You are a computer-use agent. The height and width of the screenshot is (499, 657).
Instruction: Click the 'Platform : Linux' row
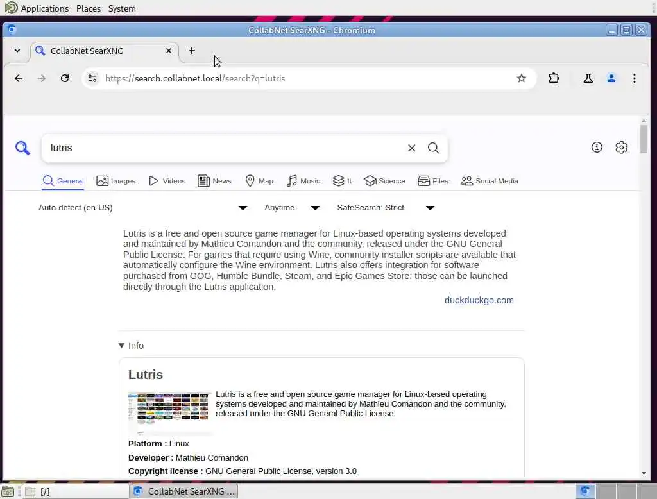click(x=159, y=443)
